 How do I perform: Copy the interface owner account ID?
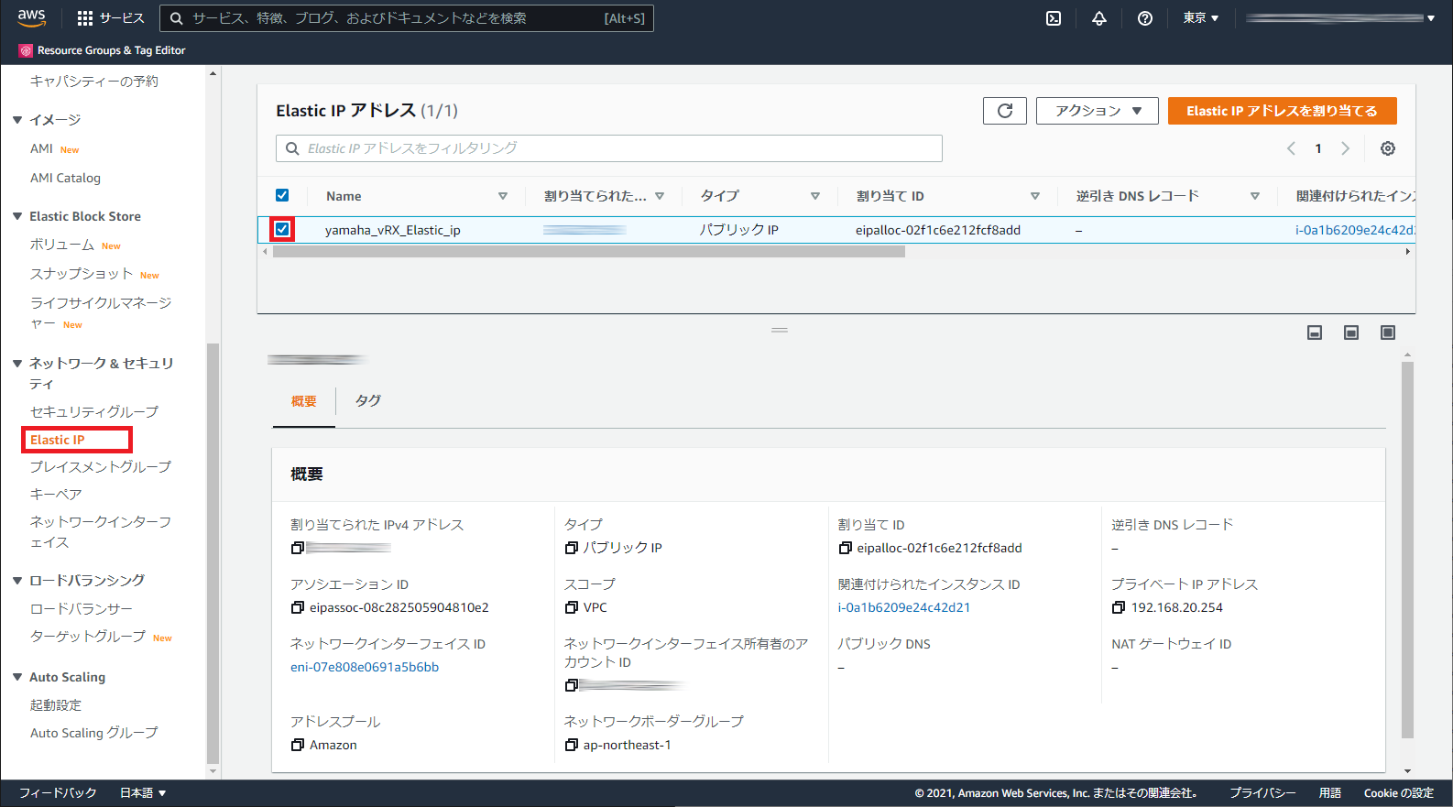[x=572, y=685]
